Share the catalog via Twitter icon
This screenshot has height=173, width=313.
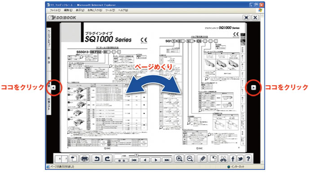(240, 159)
